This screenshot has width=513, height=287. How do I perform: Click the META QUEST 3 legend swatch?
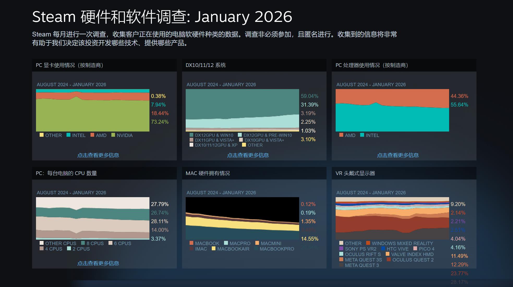click(x=341, y=265)
